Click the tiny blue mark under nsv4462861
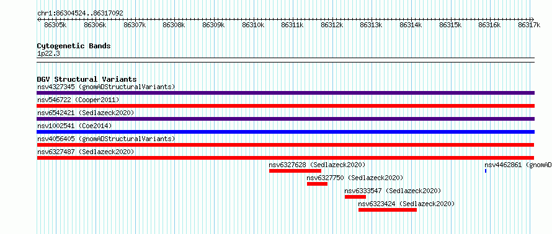The image size is (552, 234). coord(486,171)
